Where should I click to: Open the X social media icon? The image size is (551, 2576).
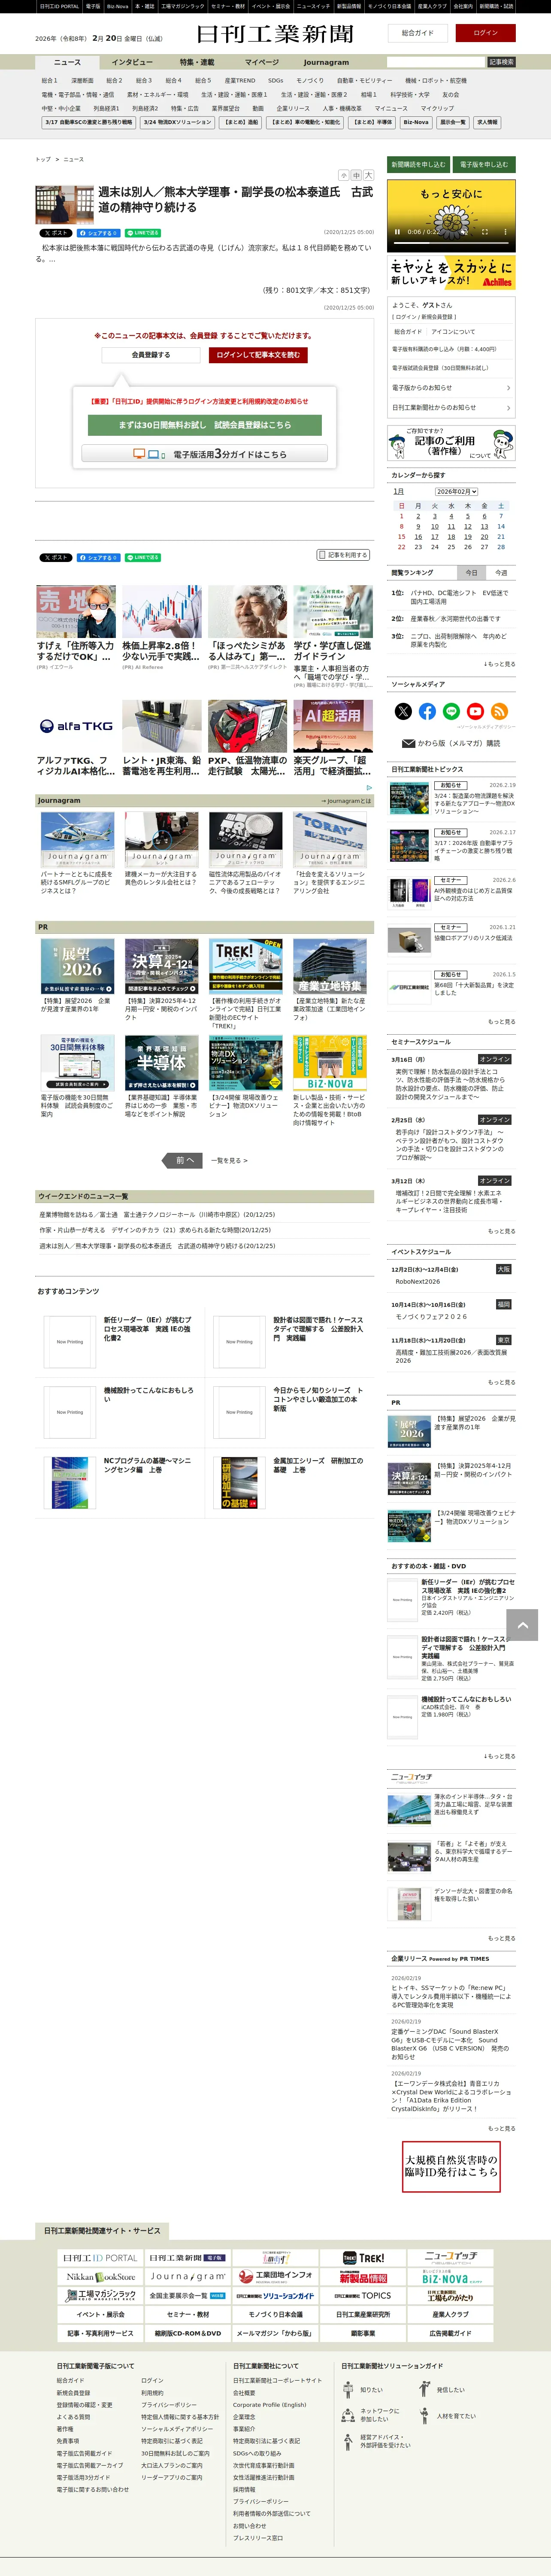pyautogui.click(x=403, y=711)
